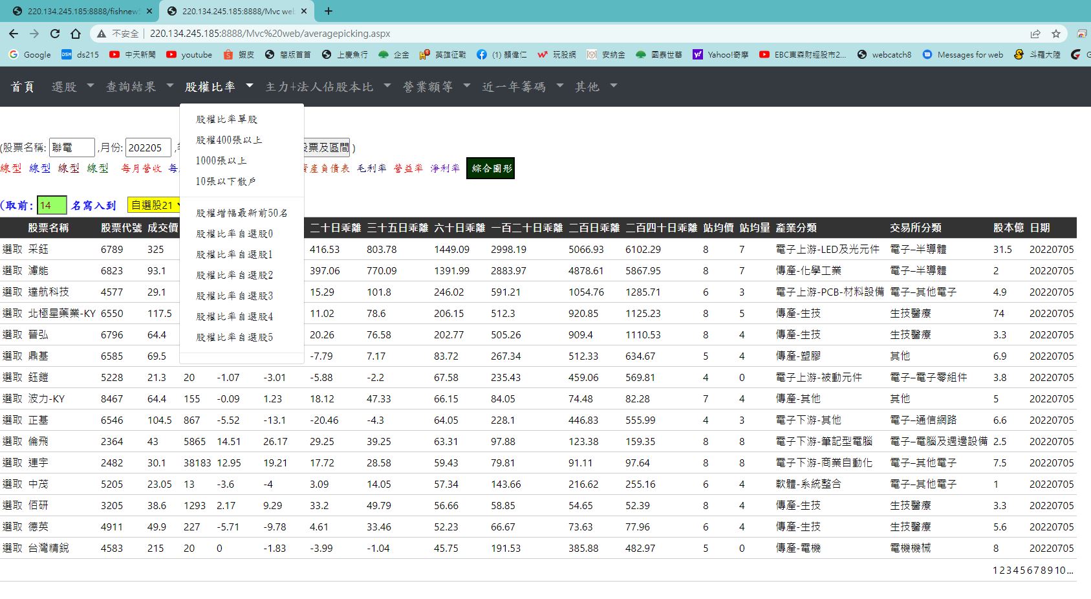Close the Mvc web browser tab
This screenshot has height=599, width=1091.
tap(304, 11)
